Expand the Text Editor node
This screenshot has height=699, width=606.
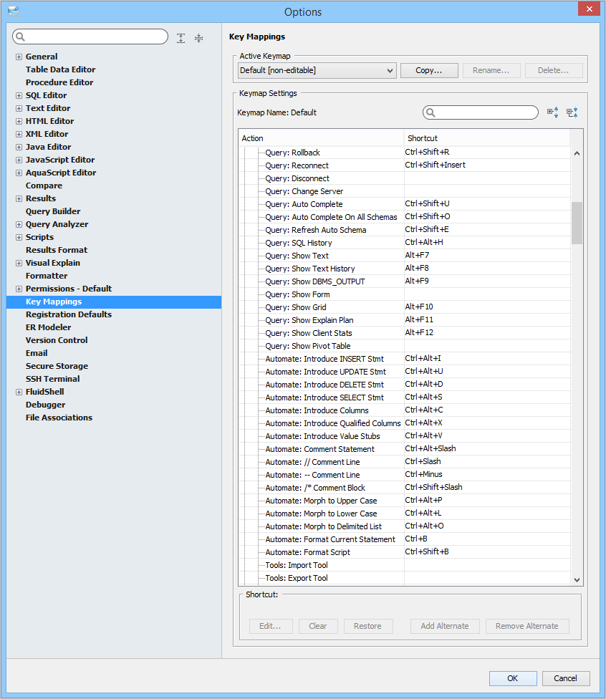coord(19,108)
